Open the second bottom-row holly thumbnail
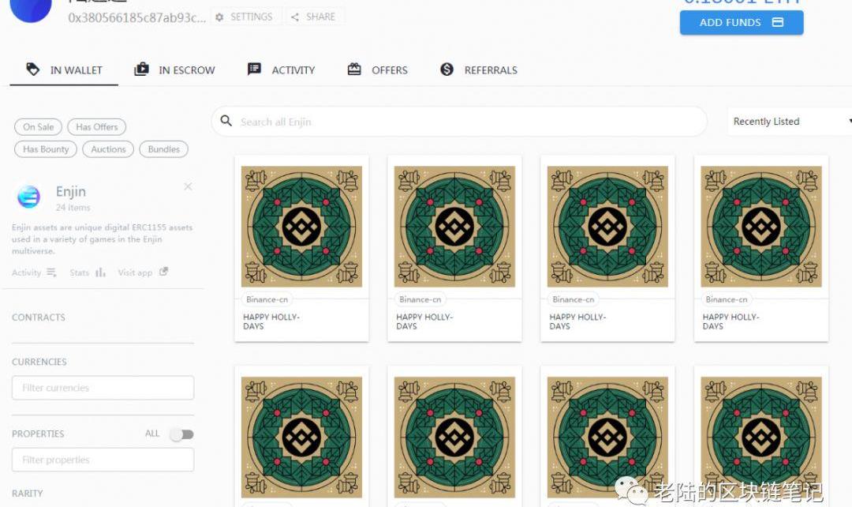The image size is (852, 507). [455, 438]
